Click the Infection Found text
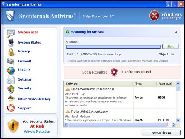The image size is (185, 139). click(x=138, y=72)
